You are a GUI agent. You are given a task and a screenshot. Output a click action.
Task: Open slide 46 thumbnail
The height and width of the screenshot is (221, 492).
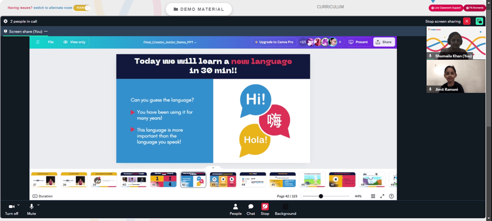[312, 180]
